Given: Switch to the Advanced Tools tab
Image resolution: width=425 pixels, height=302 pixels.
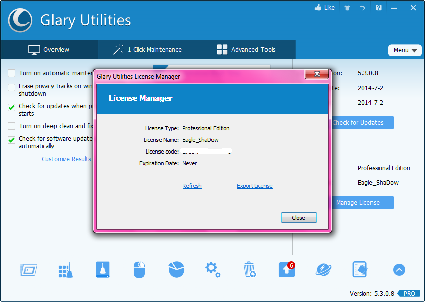Looking at the screenshot, I should pos(246,50).
